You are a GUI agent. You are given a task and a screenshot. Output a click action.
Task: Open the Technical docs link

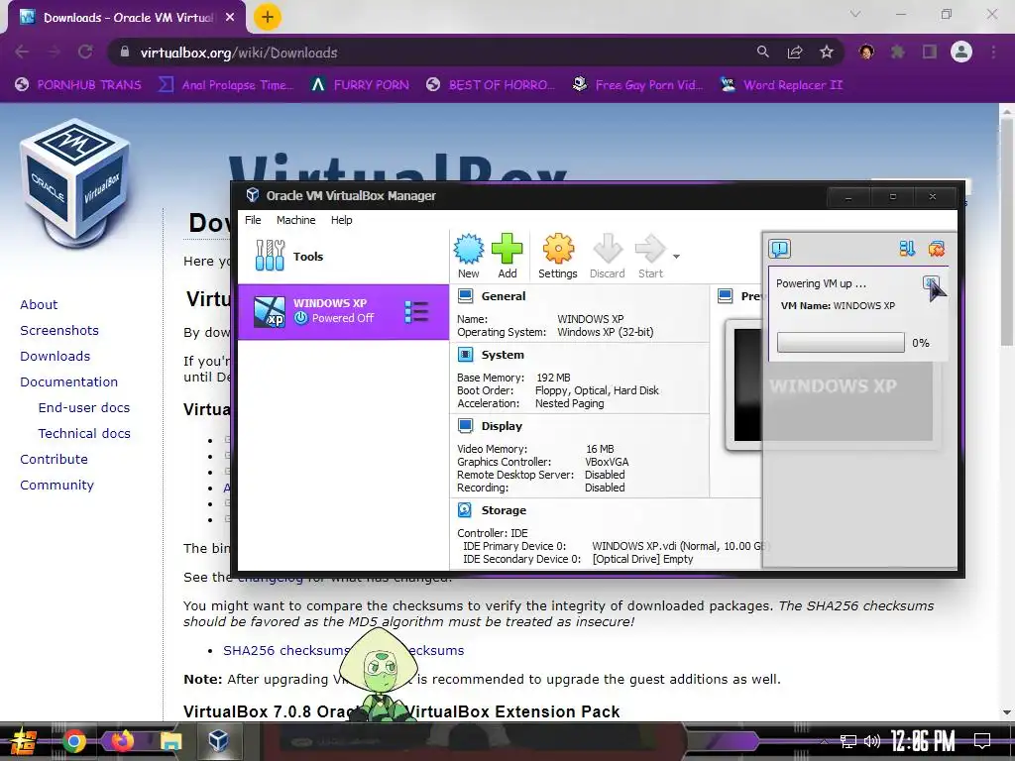(84, 434)
